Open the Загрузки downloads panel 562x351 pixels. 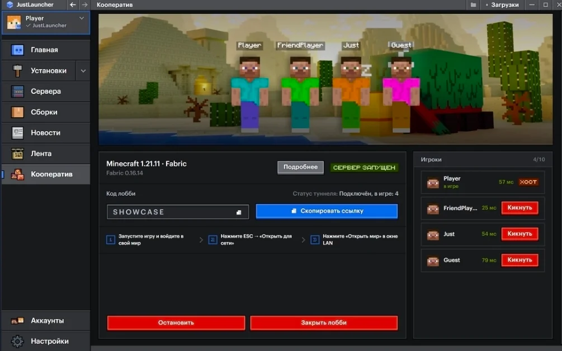[502, 4]
